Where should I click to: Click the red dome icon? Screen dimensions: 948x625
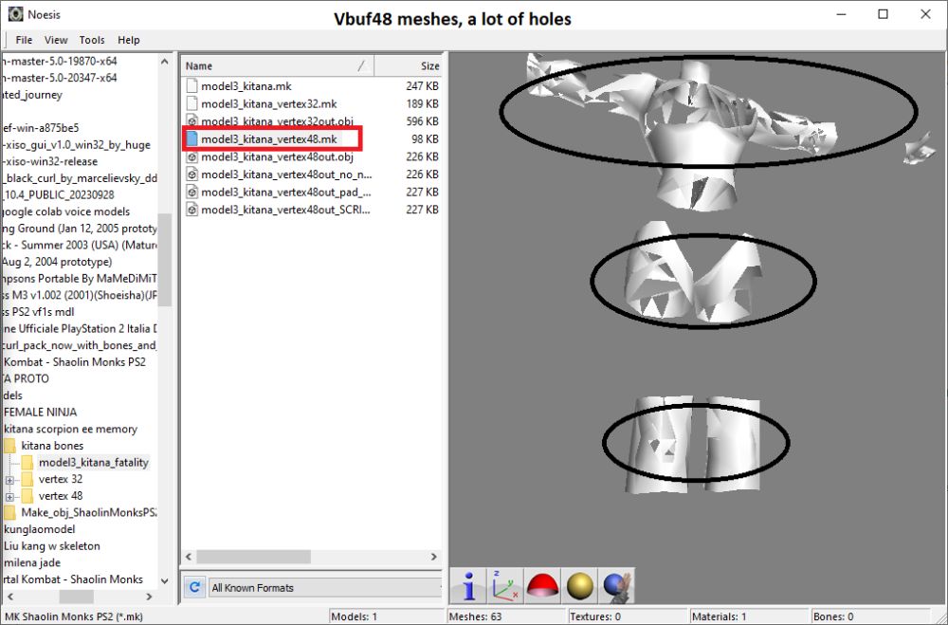541,587
